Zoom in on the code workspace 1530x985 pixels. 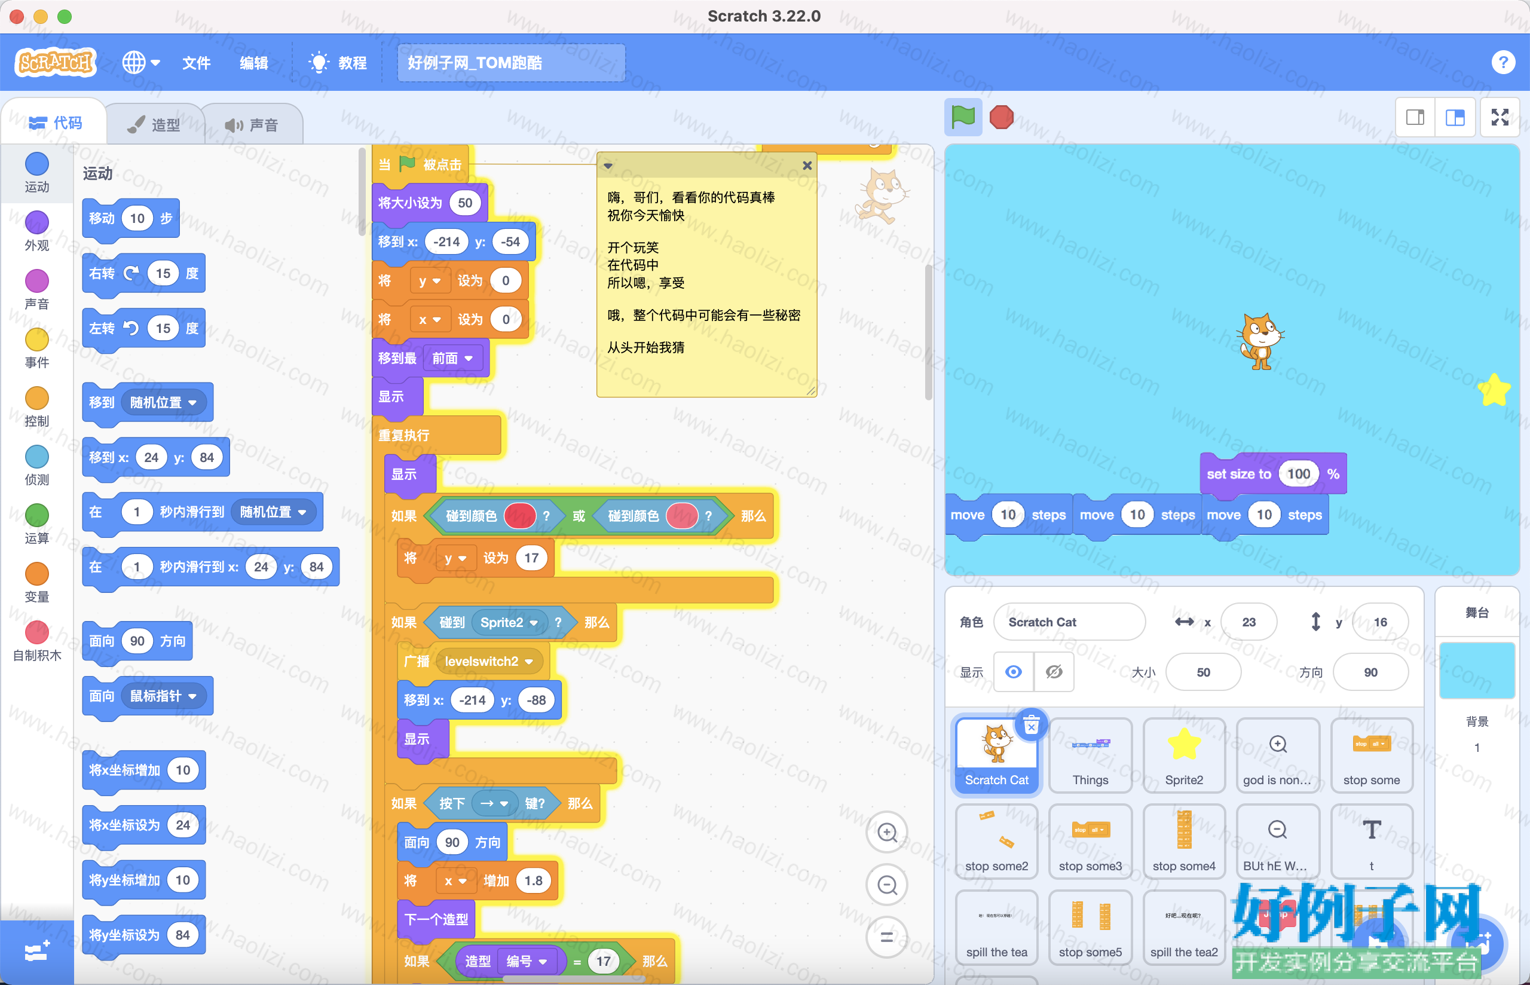coord(887,832)
